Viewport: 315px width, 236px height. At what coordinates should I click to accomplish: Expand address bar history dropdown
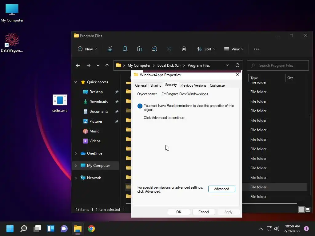227,65
